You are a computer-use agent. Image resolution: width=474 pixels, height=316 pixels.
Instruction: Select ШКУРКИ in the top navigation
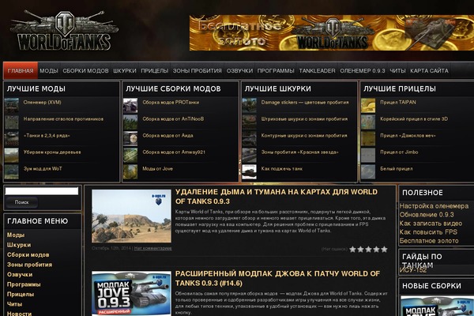coord(125,71)
